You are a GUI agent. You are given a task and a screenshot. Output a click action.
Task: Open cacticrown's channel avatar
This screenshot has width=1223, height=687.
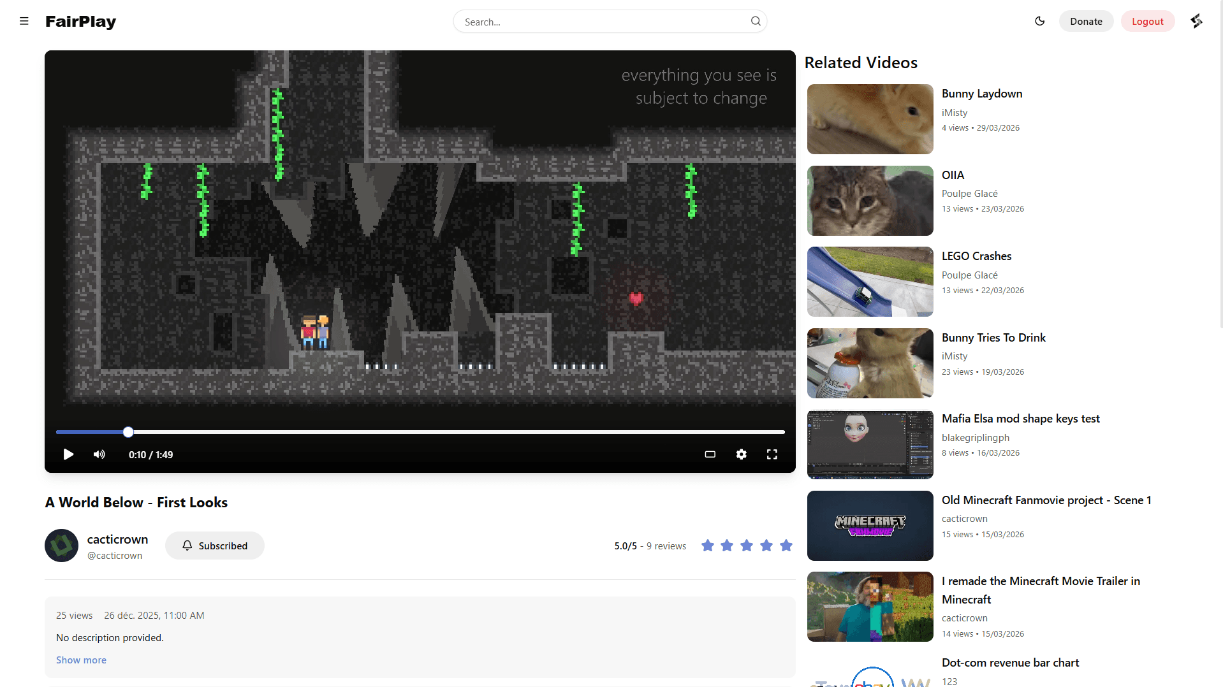click(x=61, y=546)
